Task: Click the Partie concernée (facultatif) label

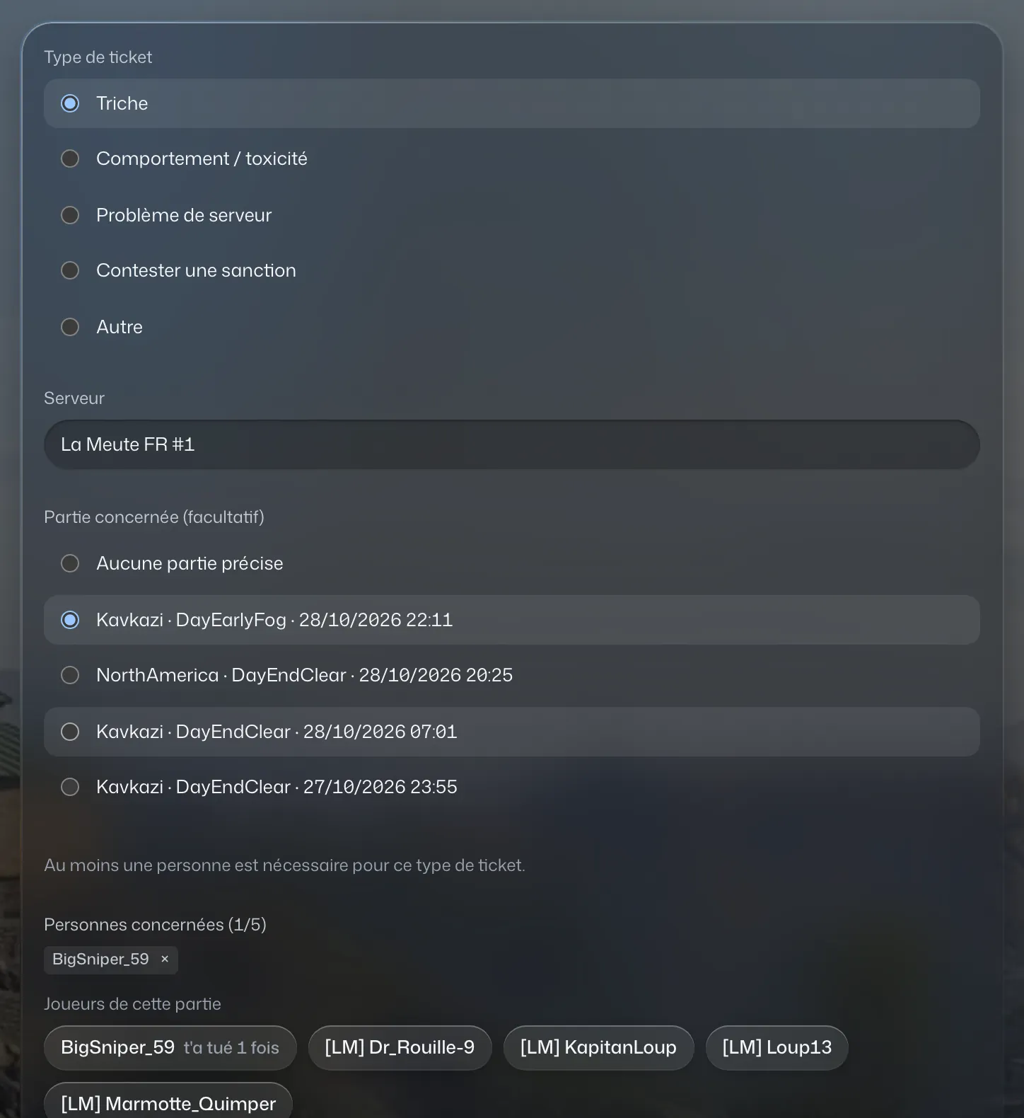Action: tap(154, 517)
